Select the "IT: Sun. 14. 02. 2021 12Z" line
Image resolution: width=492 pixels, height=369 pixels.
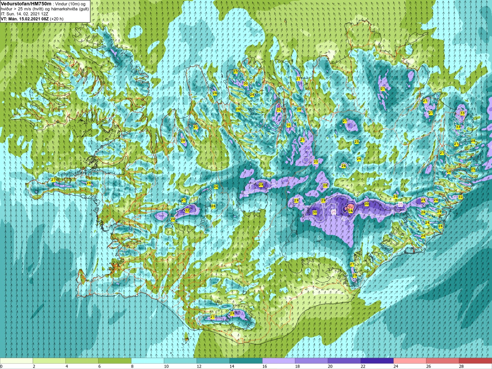tap(24, 13)
